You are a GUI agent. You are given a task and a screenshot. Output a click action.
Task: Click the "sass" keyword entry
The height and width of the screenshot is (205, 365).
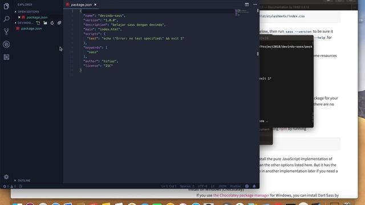[x=92, y=52]
